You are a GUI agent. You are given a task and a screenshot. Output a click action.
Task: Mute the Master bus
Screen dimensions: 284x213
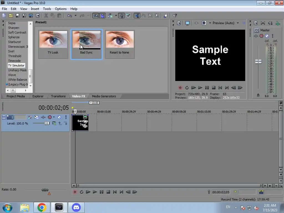[x=267, y=36]
